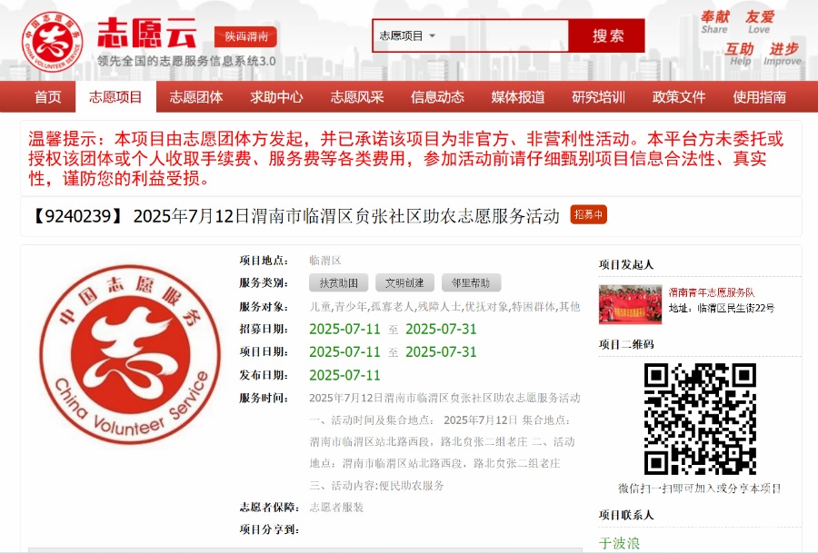Image resolution: width=818 pixels, height=553 pixels.
Task: Click the 互助 Help slogan text
Action: (740, 54)
